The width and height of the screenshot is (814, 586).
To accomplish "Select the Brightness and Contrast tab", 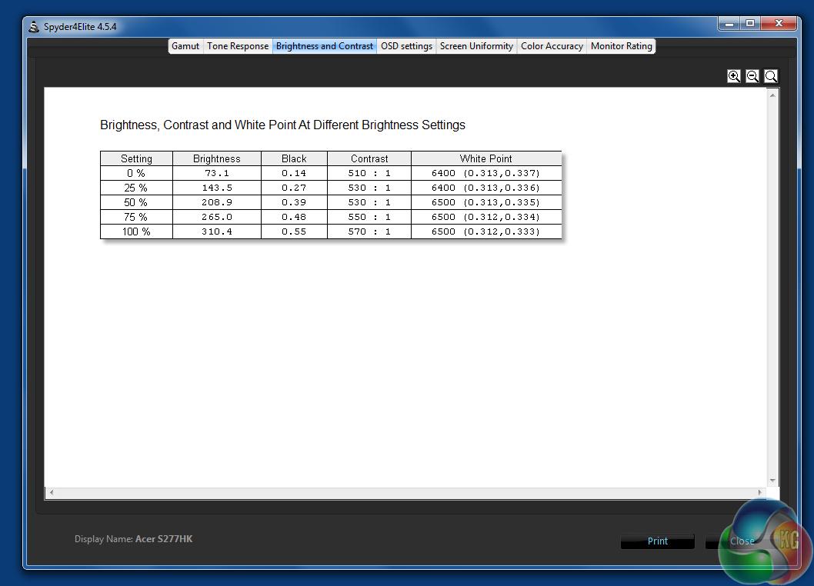I will [325, 46].
